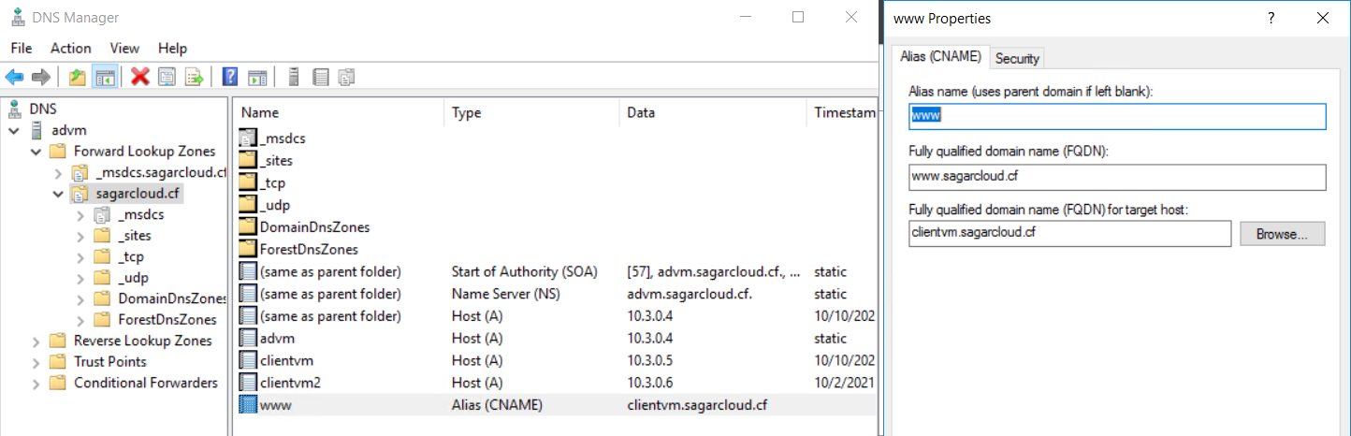Open the File menu
The height and width of the screenshot is (436, 1351).
tap(22, 48)
